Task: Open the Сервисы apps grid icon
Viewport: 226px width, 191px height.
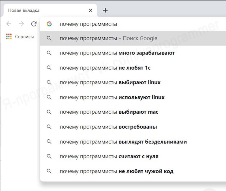Action: pos(9,37)
